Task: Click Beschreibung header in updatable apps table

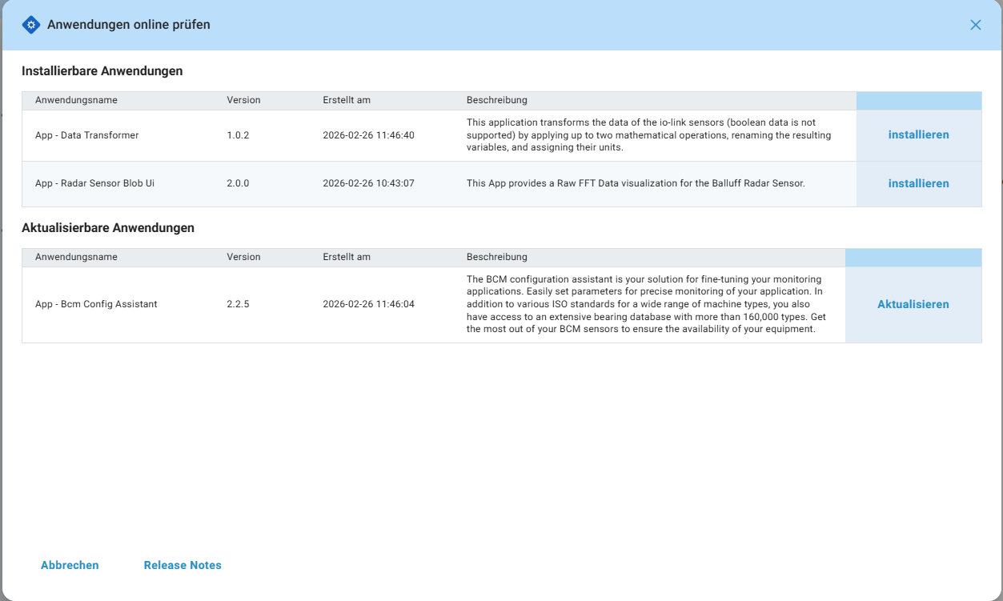Action: (496, 258)
